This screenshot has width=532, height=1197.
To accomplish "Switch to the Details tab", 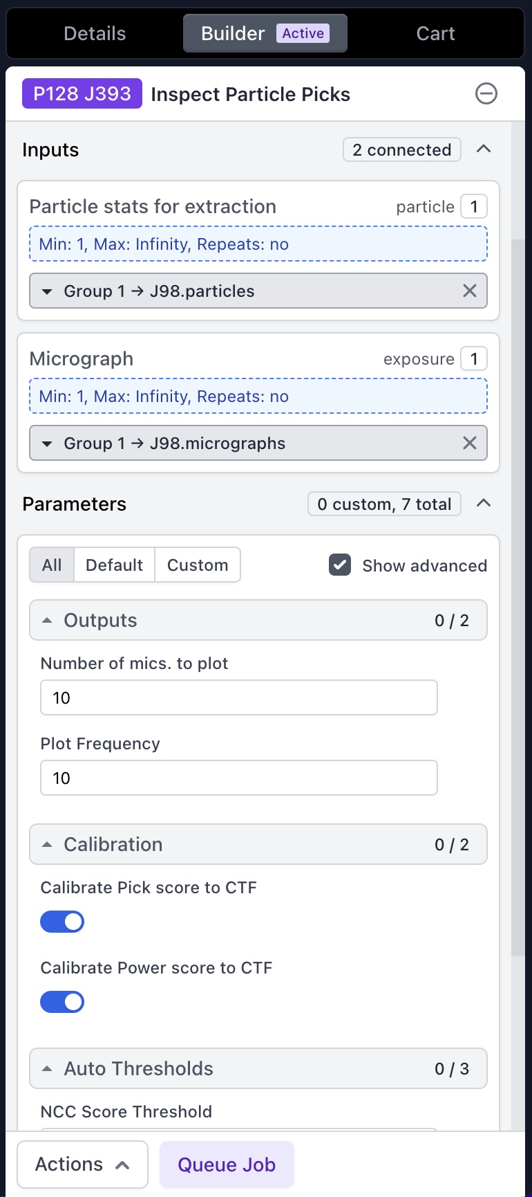I will tap(95, 33).
